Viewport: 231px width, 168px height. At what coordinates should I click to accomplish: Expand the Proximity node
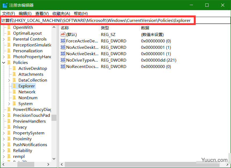pyautogui.click(x=4, y=139)
